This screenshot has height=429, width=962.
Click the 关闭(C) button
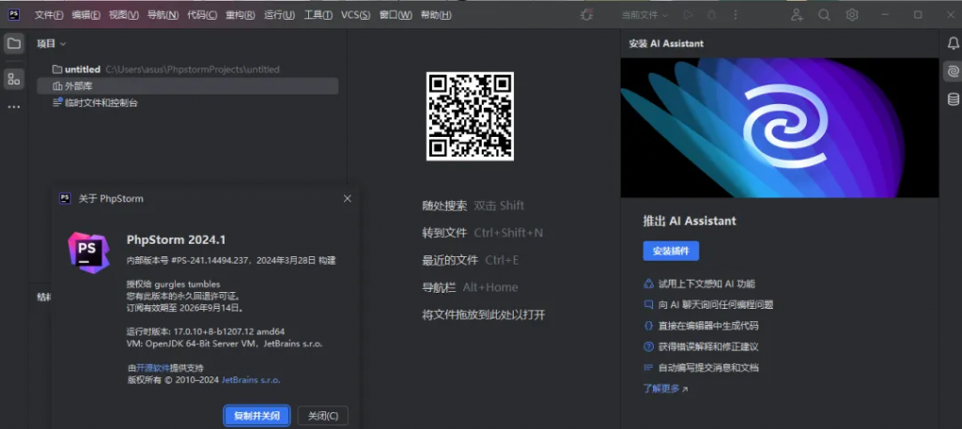323,416
